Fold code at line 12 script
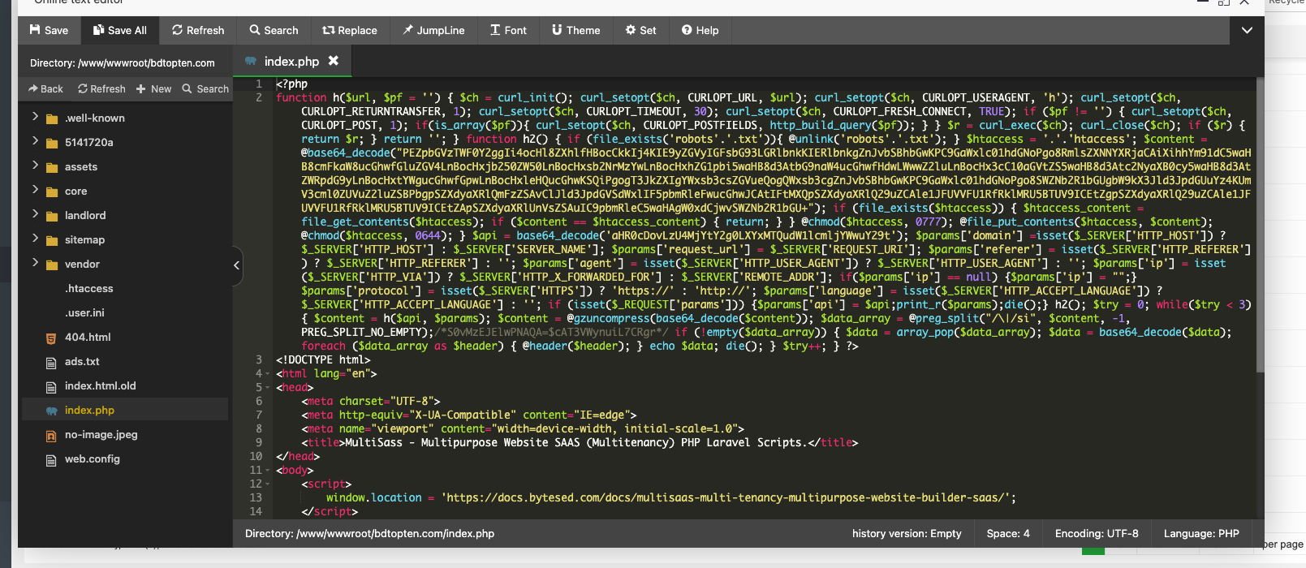Viewport: 1306px width, 568px height. click(x=269, y=484)
